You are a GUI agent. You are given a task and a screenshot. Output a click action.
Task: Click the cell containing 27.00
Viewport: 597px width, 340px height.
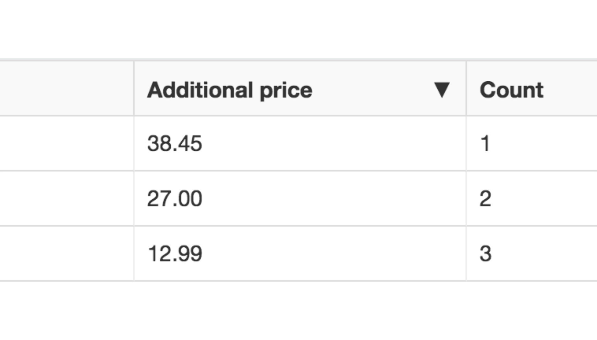tap(175, 197)
